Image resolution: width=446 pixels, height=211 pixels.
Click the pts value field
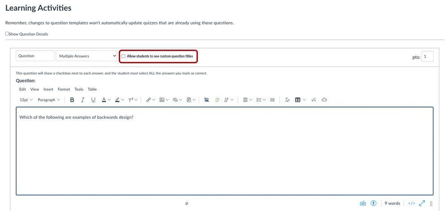point(427,56)
